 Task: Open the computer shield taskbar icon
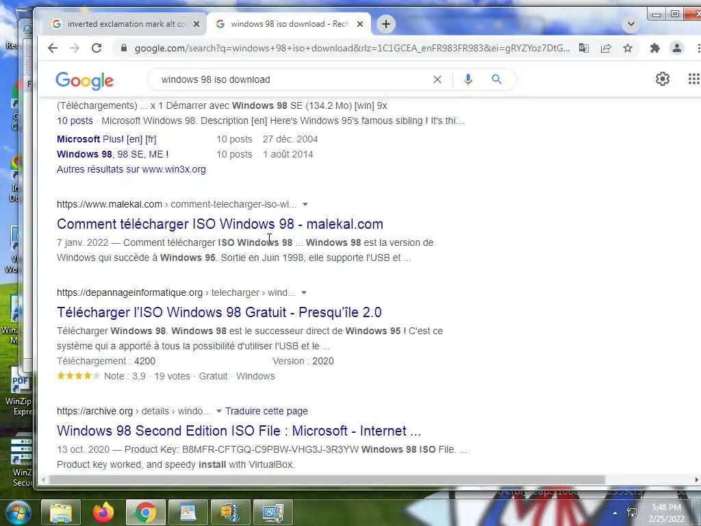pos(272,512)
